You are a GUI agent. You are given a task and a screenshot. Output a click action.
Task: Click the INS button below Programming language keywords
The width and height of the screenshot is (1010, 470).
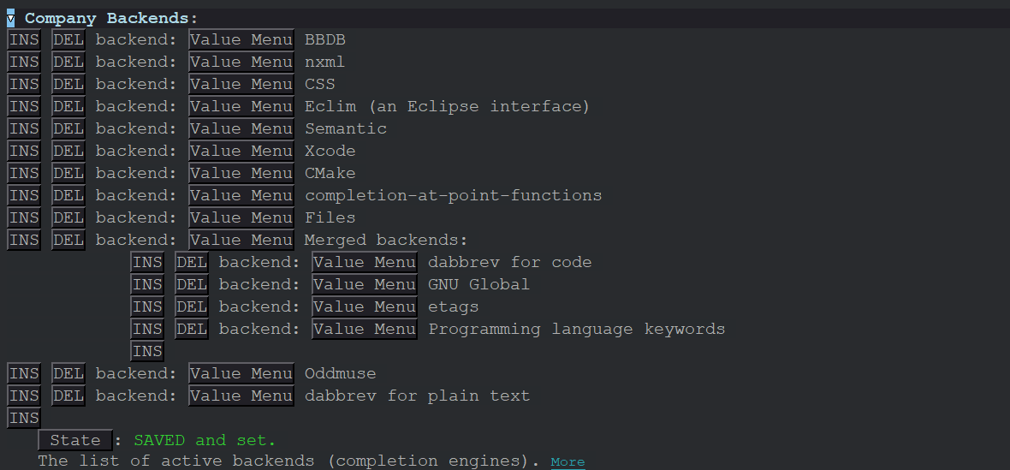[x=147, y=352]
